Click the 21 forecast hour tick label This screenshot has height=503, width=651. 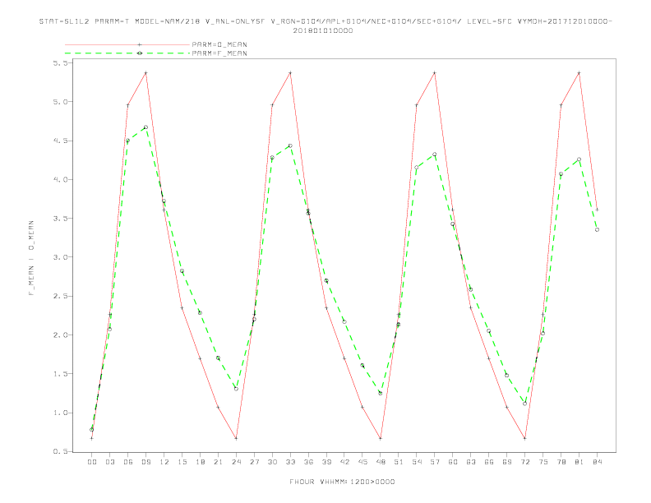(218, 462)
